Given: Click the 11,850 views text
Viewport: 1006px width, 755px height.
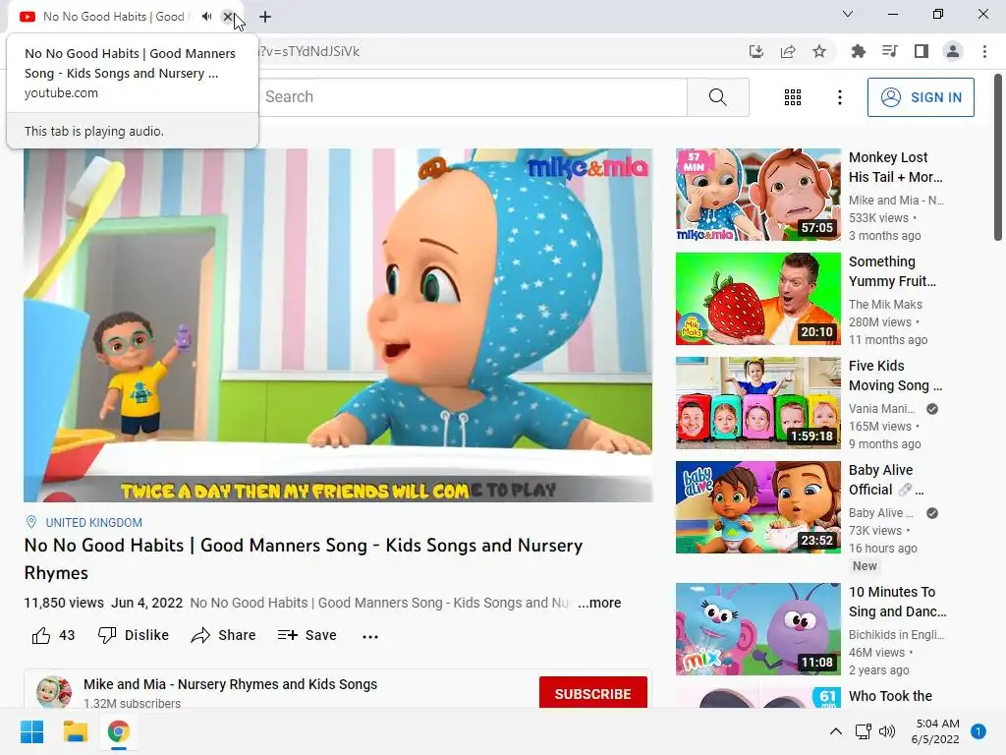Looking at the screenshot, I should [64, 603].
